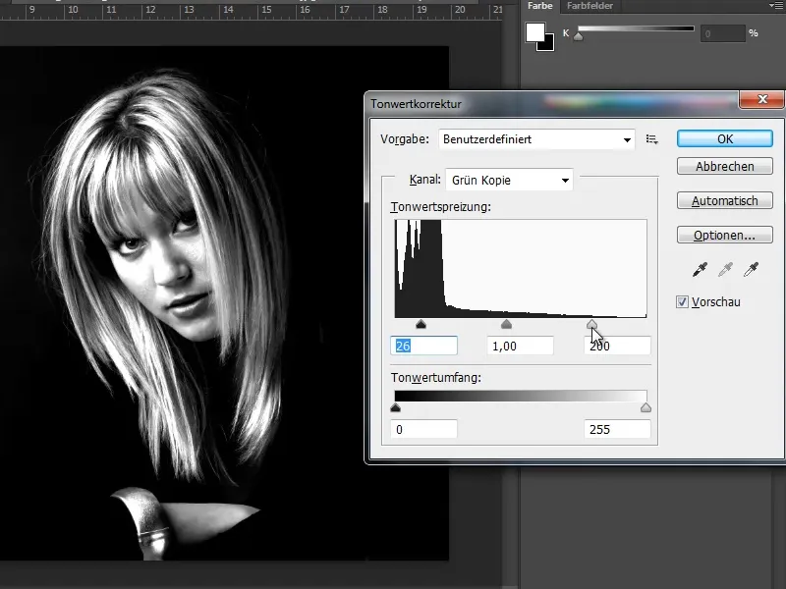The image size is (786, 589).
Task: Close the Tonwertkorrektur dialog
Action: coord(762,99)
